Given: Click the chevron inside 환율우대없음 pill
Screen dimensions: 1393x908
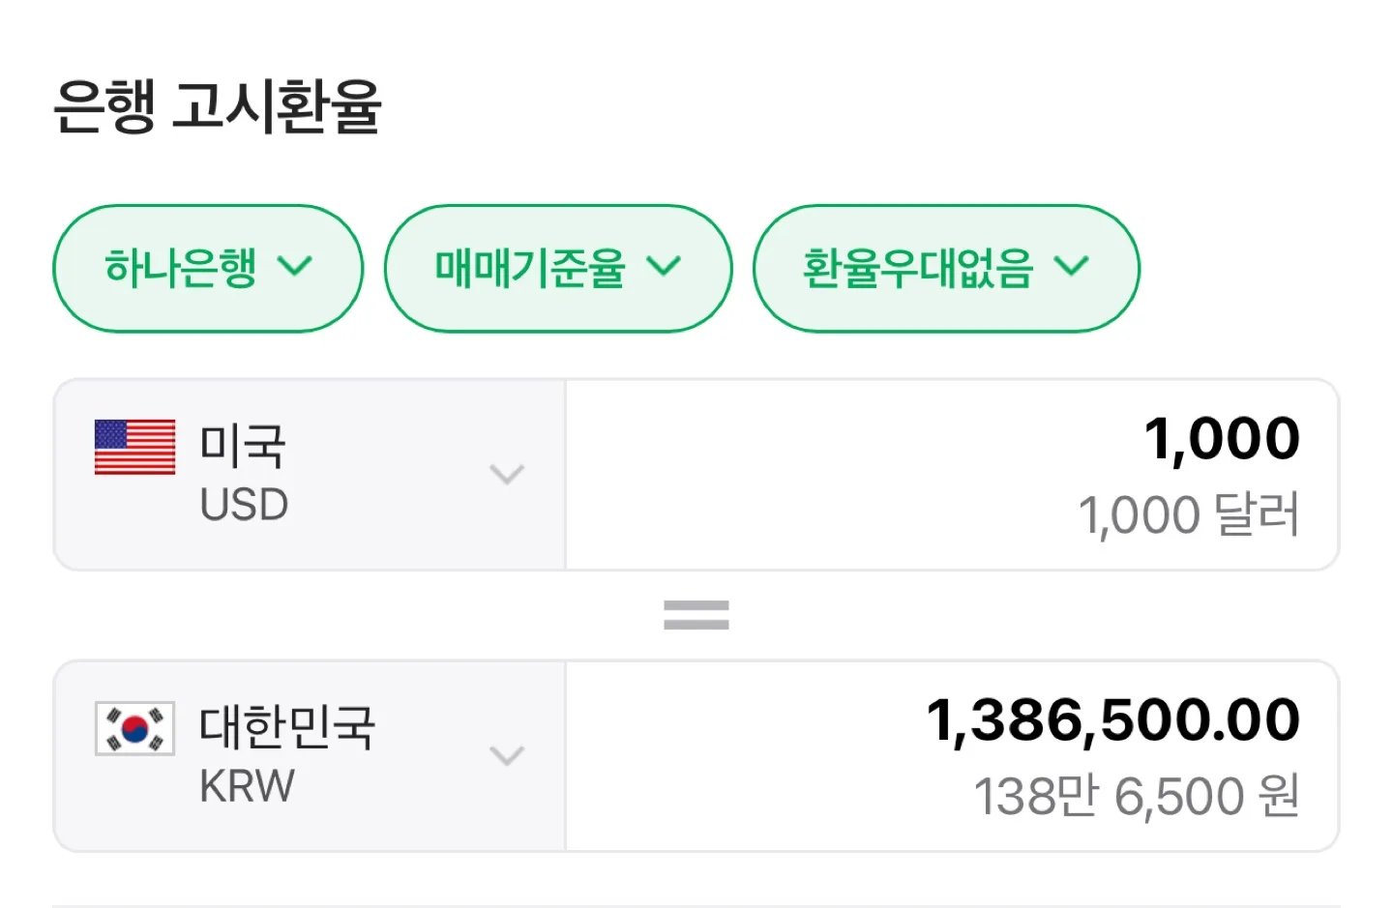Looking at the screenshot, I should tap(1071, 266).
